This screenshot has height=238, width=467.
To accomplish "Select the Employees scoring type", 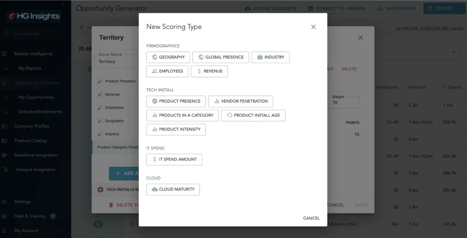I will pyautogui.click(x=167, y=71).
